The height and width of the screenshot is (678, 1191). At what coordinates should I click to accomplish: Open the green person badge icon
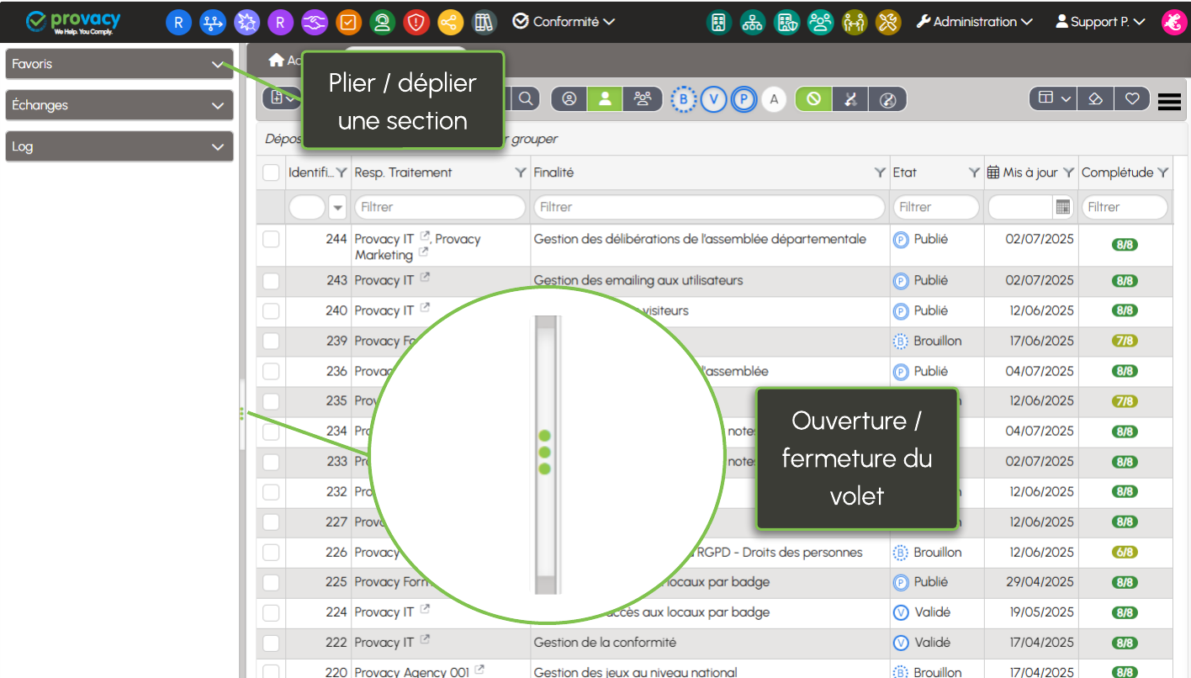382,22
